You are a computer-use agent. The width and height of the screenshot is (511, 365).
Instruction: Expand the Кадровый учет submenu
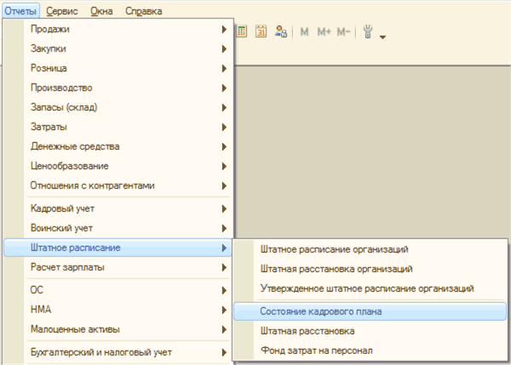118,208
